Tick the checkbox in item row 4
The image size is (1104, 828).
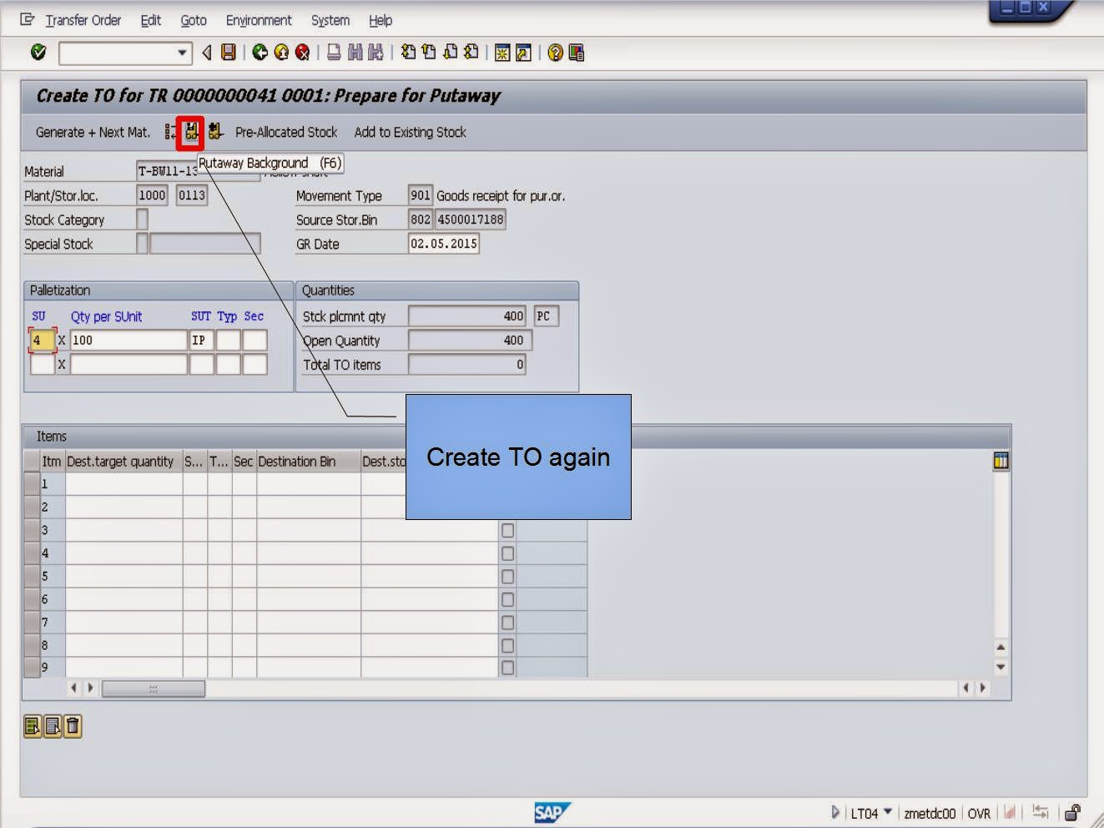[507, 553]
